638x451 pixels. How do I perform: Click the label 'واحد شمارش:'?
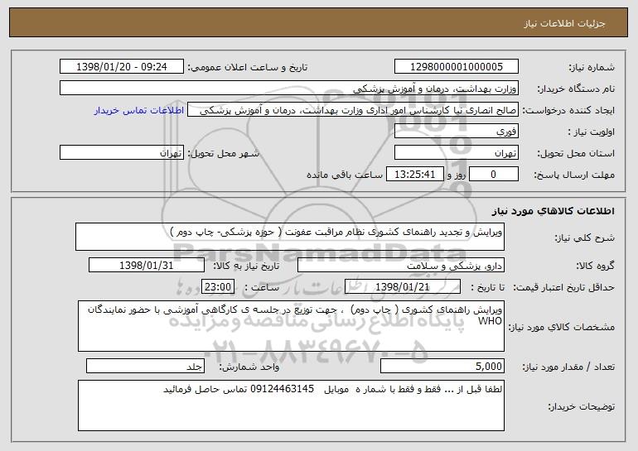click(x=249, y=367)
